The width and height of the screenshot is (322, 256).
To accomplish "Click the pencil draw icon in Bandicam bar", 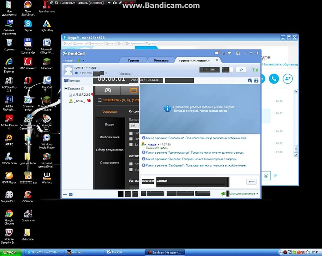I will (120, 3).
